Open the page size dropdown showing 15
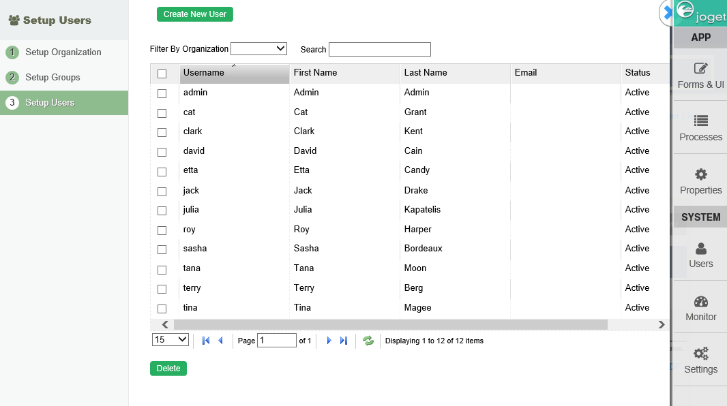Image resolution: width=727 pixels, height=406 pixels. coord(170,339)
